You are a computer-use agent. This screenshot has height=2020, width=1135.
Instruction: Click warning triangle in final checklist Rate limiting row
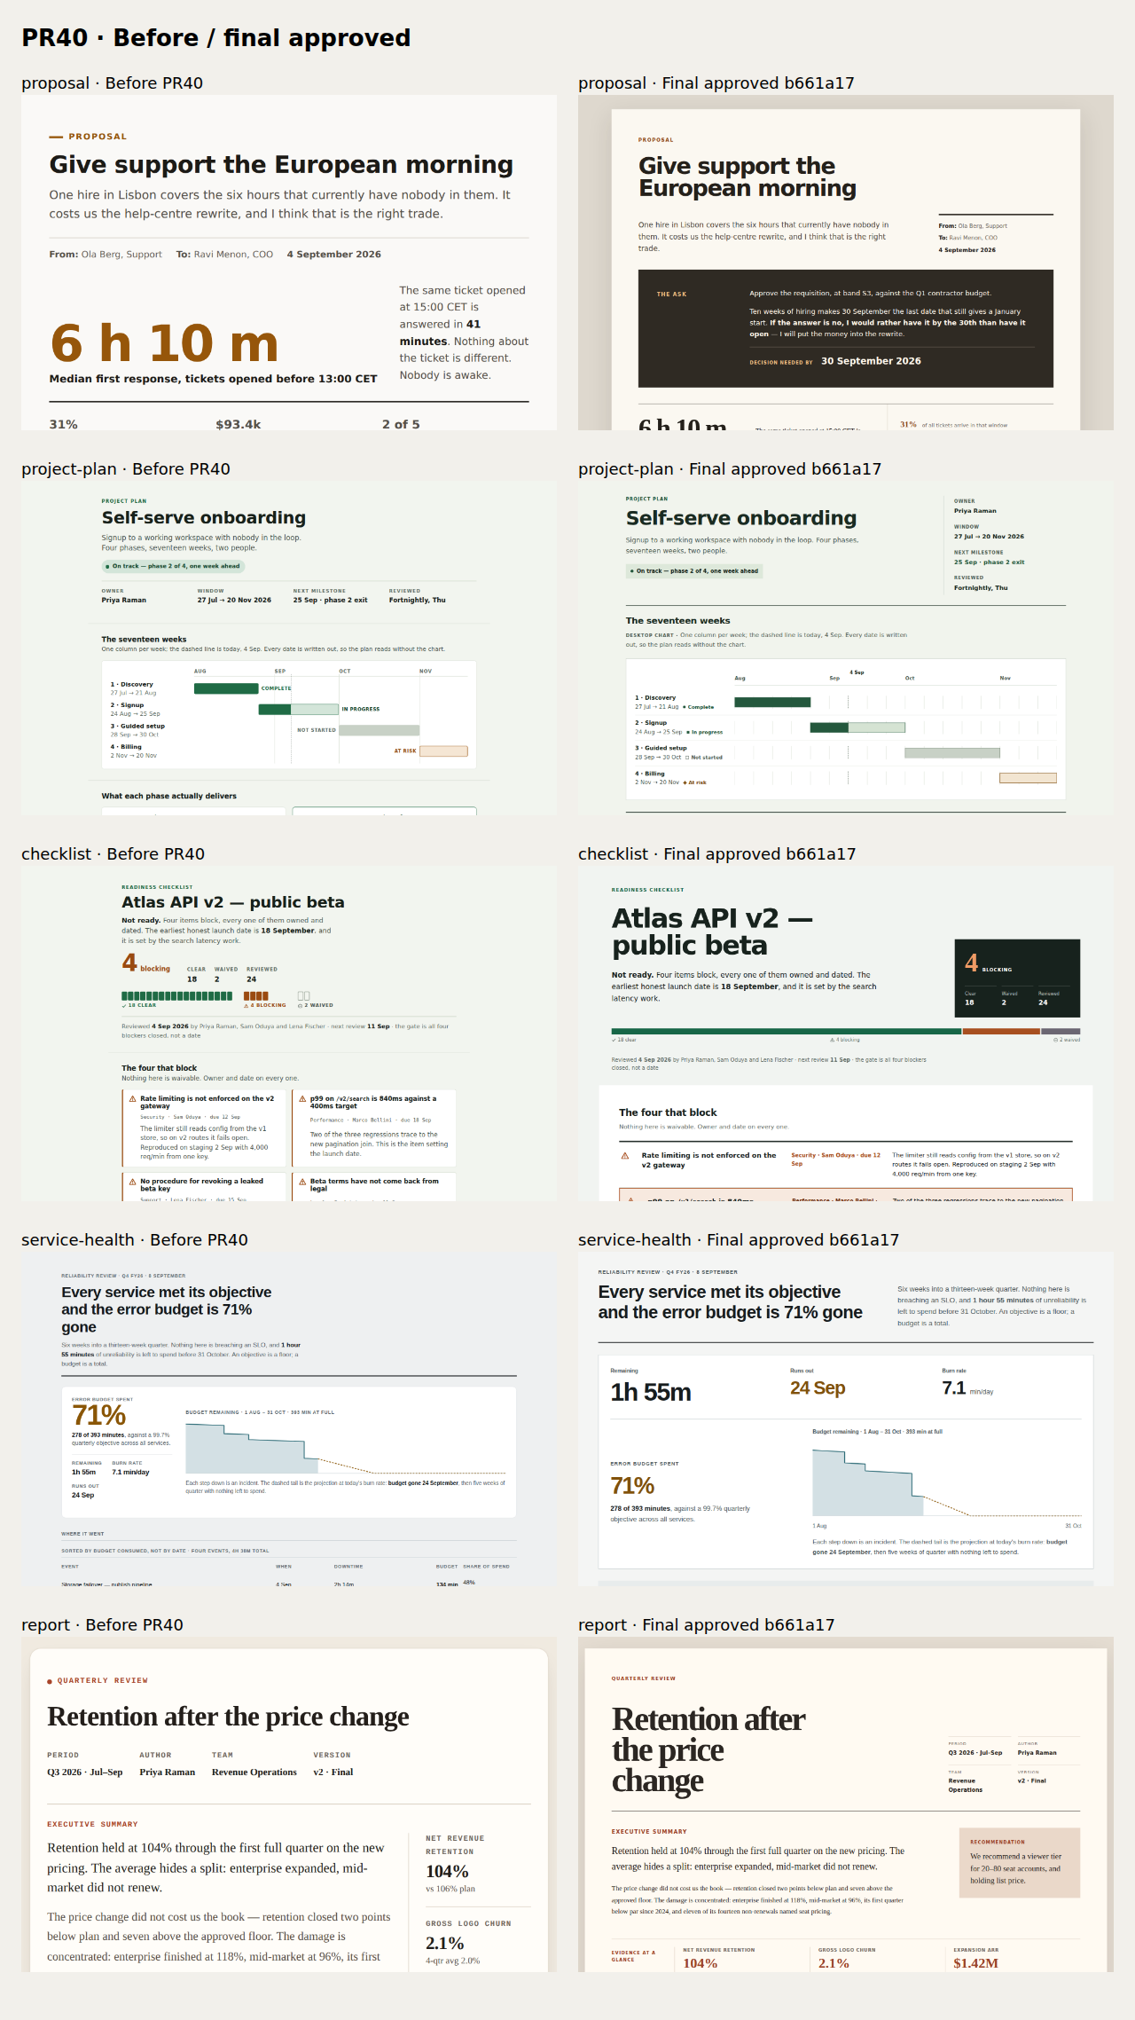(x=625, y=1156)
